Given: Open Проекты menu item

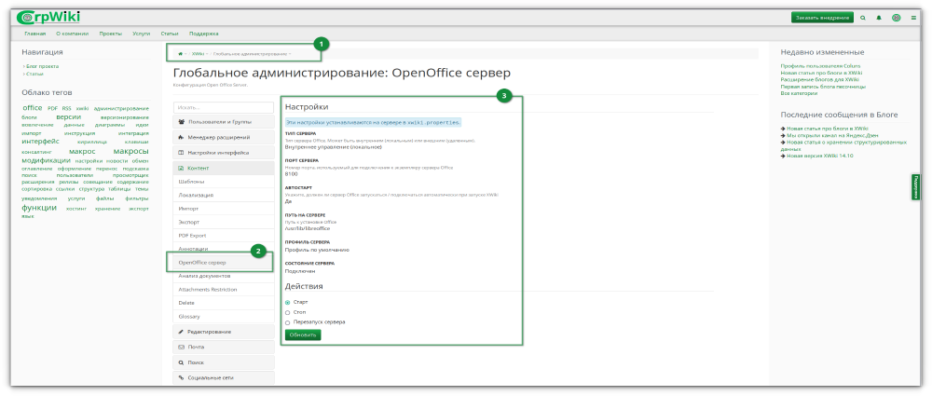Looking at the screenshot, I should point(111,34).
